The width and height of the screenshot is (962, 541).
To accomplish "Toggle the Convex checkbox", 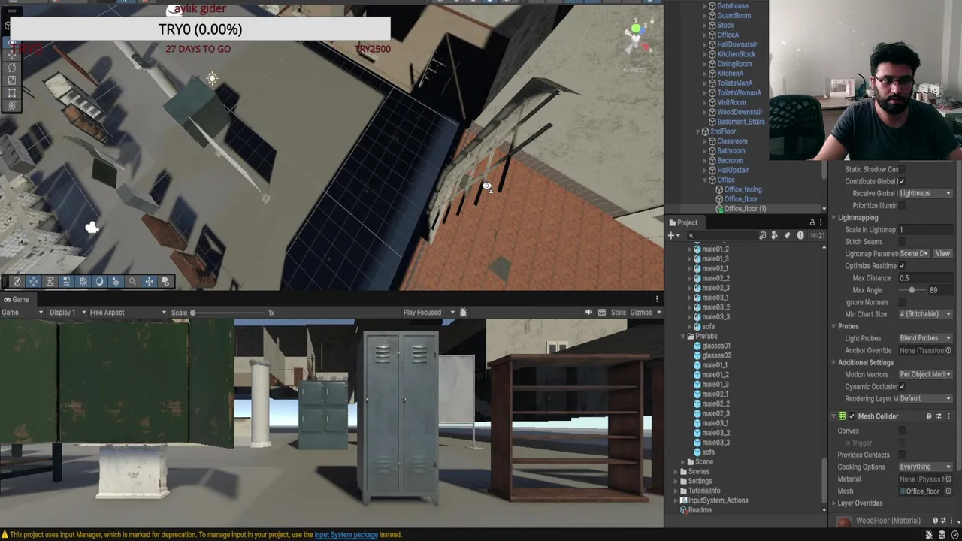I will 902,431.
